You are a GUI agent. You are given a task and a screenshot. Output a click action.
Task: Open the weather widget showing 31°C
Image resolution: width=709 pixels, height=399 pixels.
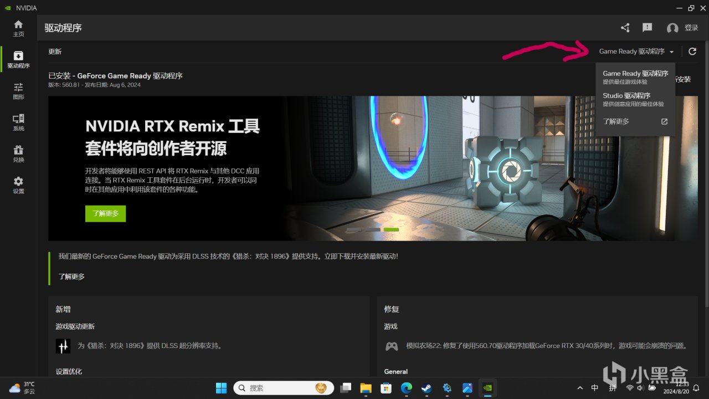(x=23, y=388)
